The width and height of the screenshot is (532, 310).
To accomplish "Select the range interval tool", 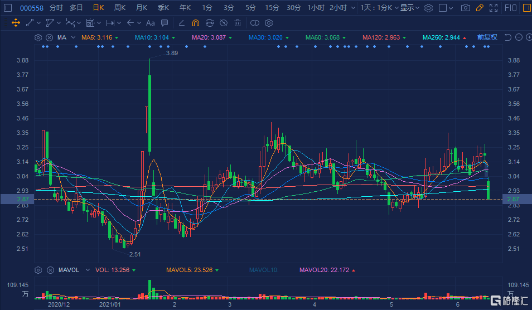I will [x=110, y=23].
